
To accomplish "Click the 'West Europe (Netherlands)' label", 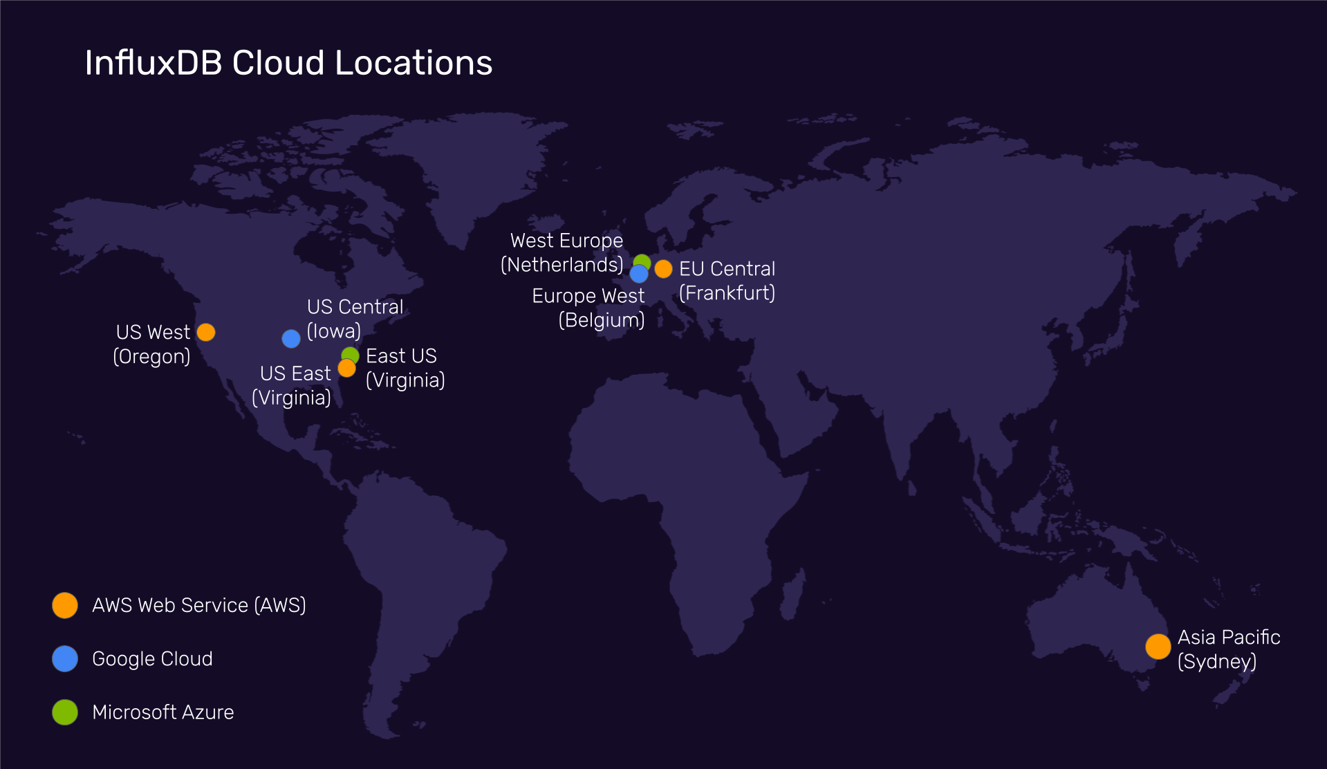I will point(562,252).
